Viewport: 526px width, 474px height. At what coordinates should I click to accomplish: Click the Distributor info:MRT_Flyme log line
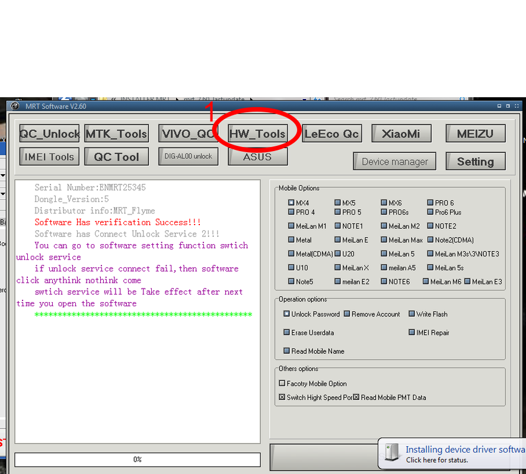tap(95, 210)
